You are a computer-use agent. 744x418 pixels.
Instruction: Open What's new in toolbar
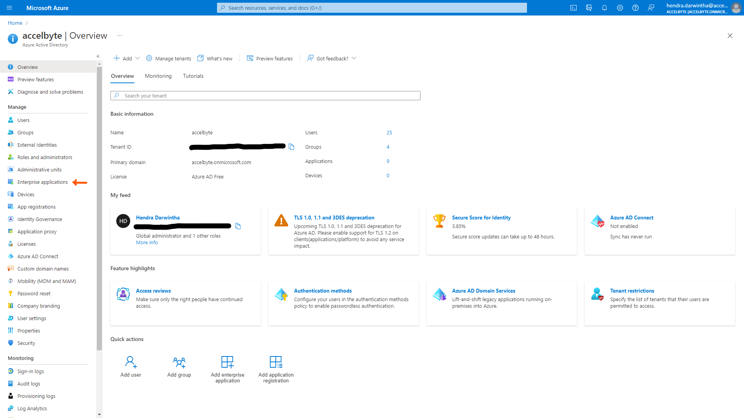coord(215,58)
